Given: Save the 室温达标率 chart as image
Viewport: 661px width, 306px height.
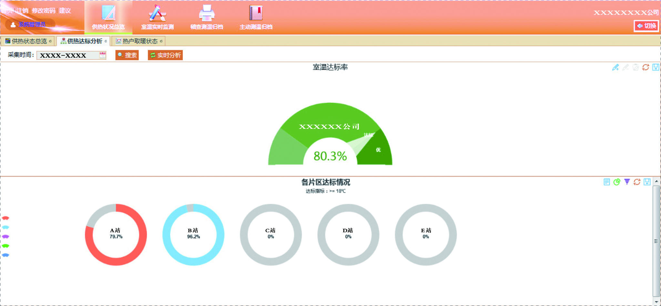Looking at the screenshot, I should 656,67.
